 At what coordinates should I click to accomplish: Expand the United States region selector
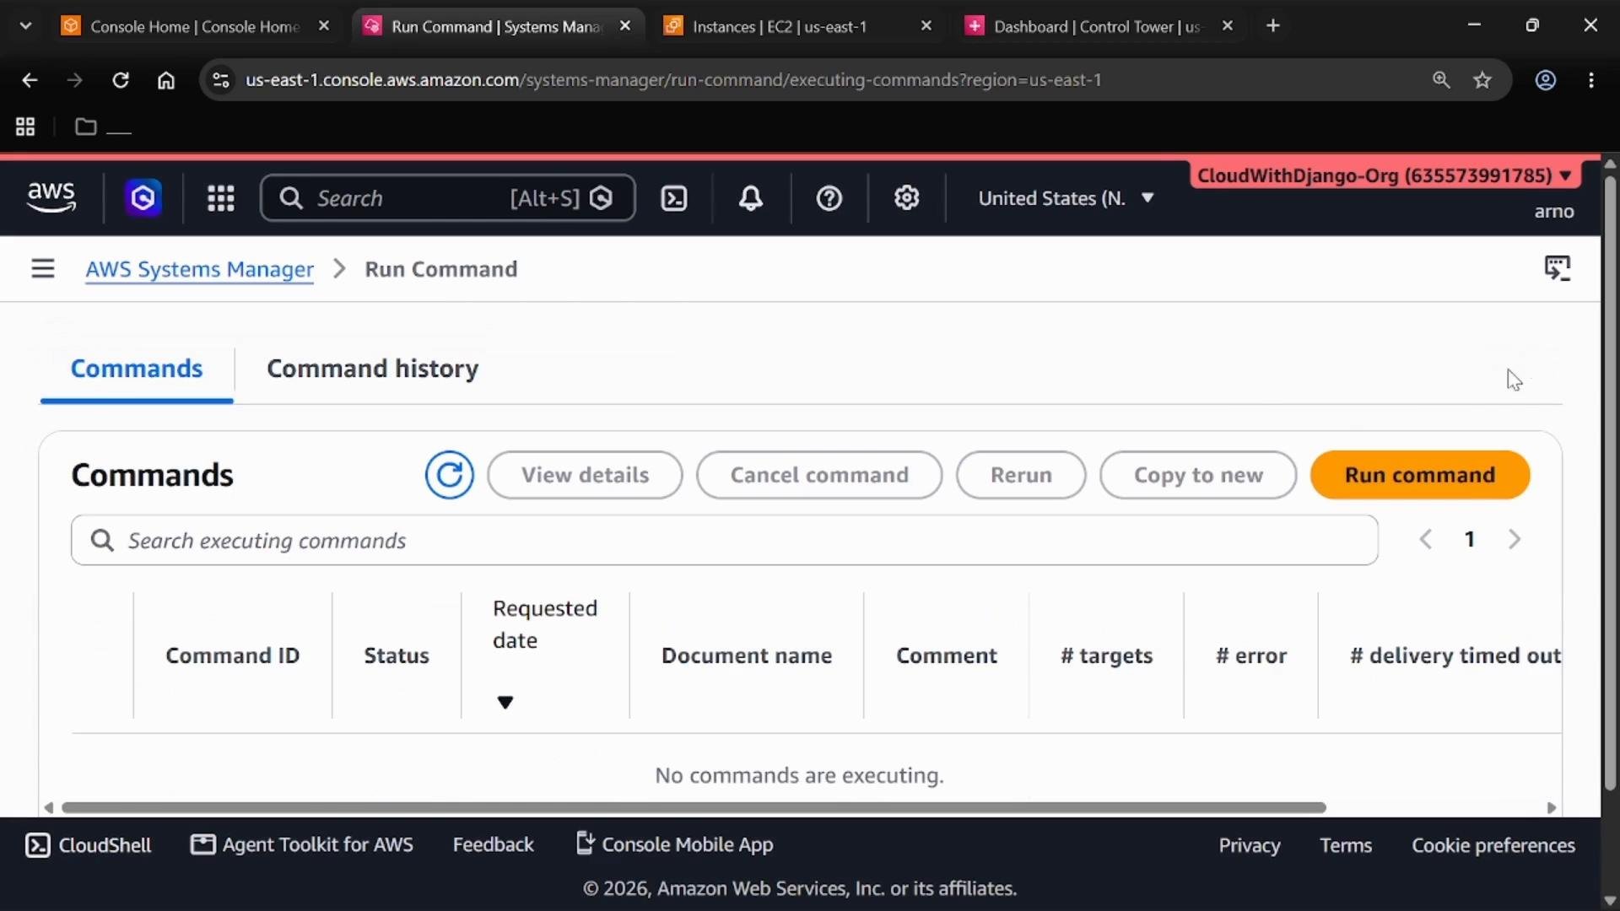(1066, 198)
